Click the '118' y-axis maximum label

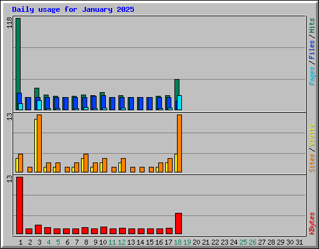(x=9, y=22)
